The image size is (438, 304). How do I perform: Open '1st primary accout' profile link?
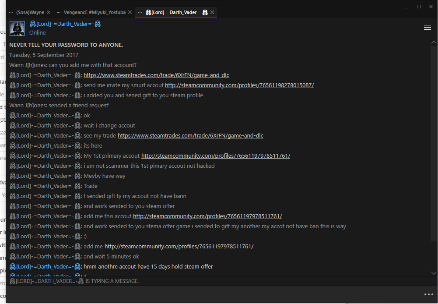(216, 156)
